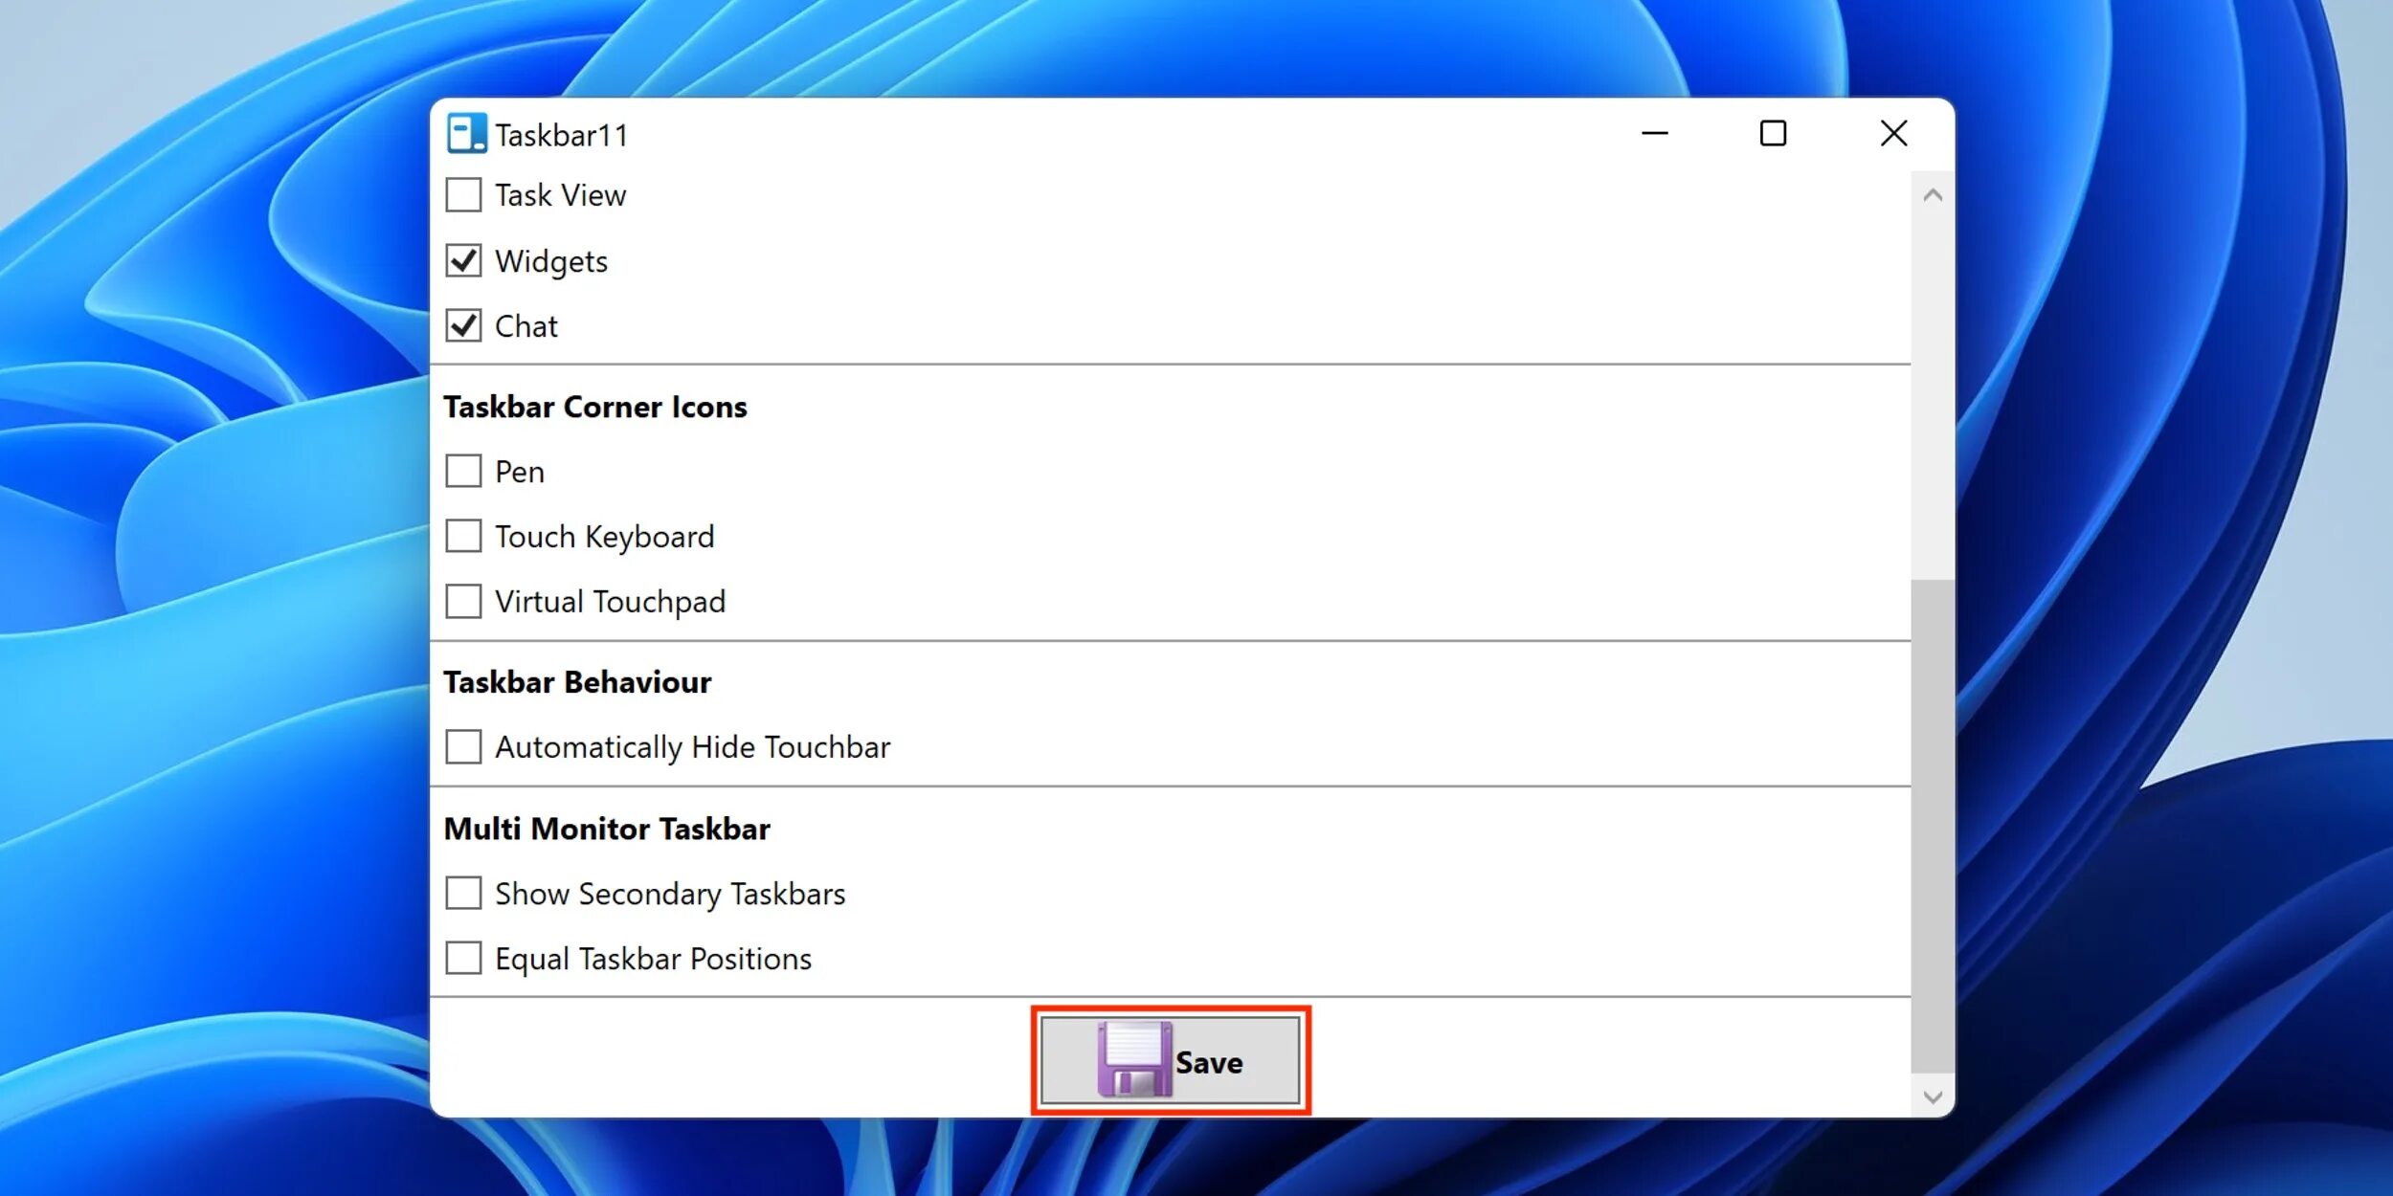Viewport: 2393px width, 1196px height.
Task: Enable the Pen corner icon checkbox
Action: [x=463, y=471]
